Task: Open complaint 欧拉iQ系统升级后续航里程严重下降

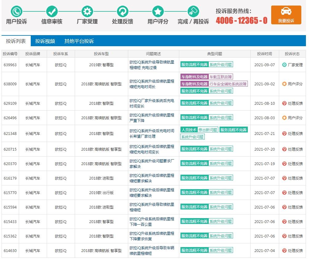Action: click(x=152, y=118)
